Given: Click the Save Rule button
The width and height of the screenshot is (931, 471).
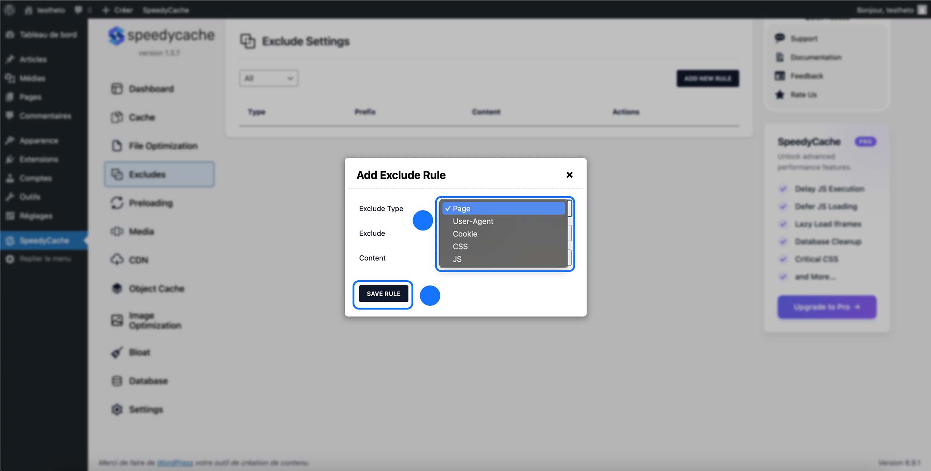Looking at the screenshot, I should tap(383, 294).
